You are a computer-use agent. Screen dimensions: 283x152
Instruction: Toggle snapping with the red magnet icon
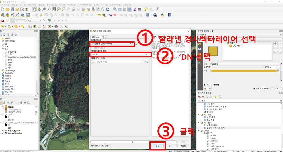3,21
